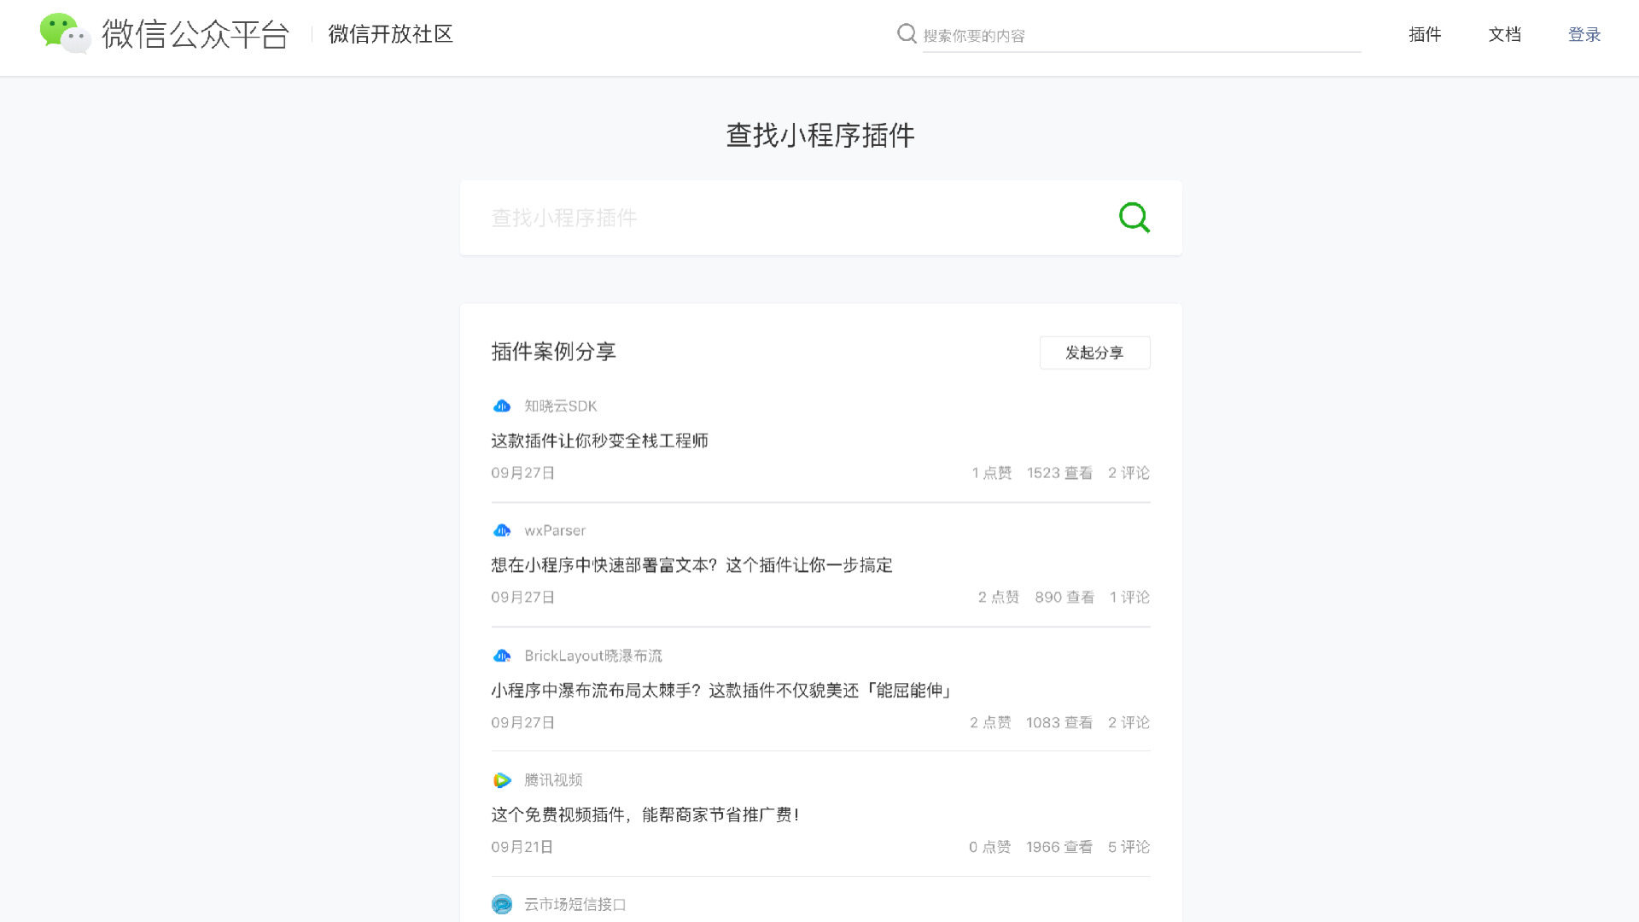Open article 想在小程序中快速部署富文本

[691, 565]
